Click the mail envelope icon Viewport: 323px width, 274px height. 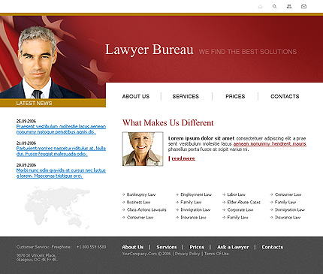tap(303, 7)
